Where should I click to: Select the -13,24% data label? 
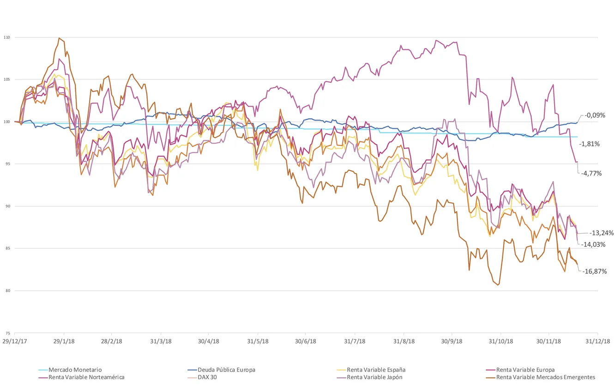coord(601,233)
